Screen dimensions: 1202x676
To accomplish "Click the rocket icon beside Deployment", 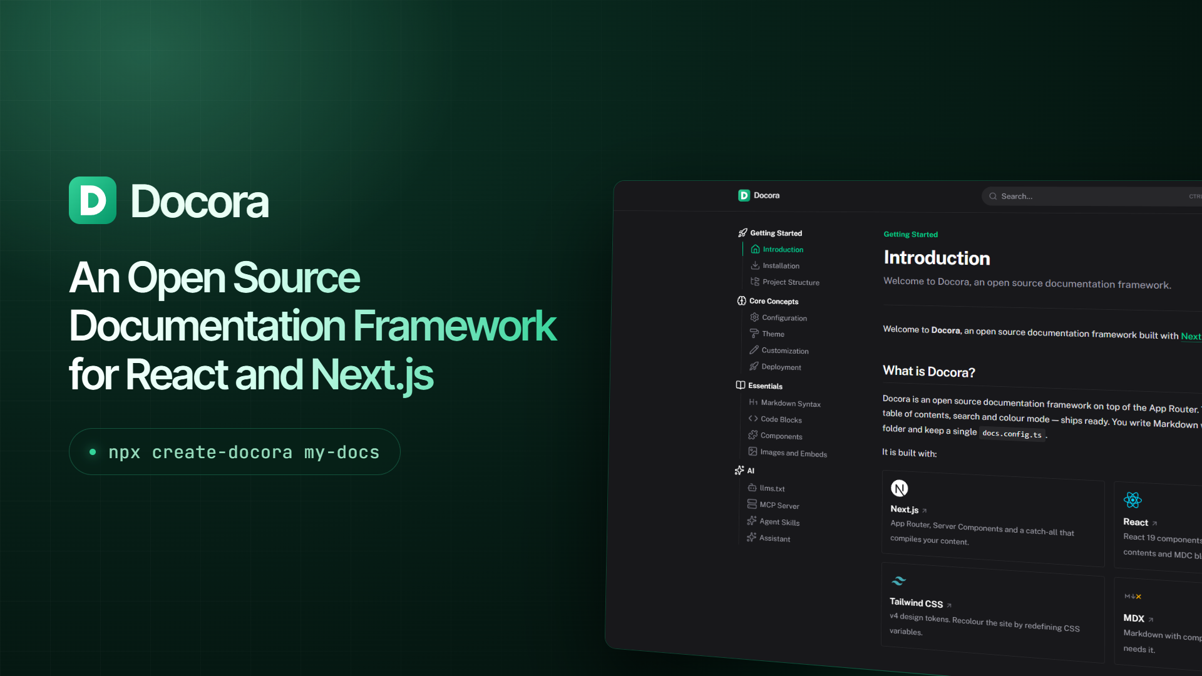I will 754,366.
